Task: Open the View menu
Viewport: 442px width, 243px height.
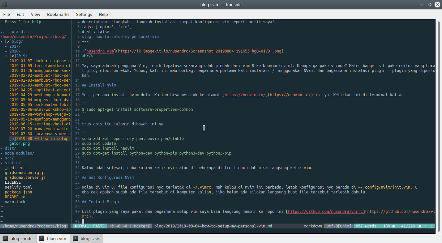Action: (x=36, y=14)
